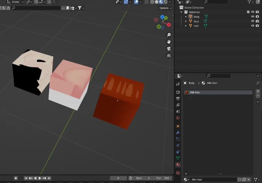Open the Object Constraints tab
Image resolution: width=262 pixels, height=183 pixels.
(178, 152)
